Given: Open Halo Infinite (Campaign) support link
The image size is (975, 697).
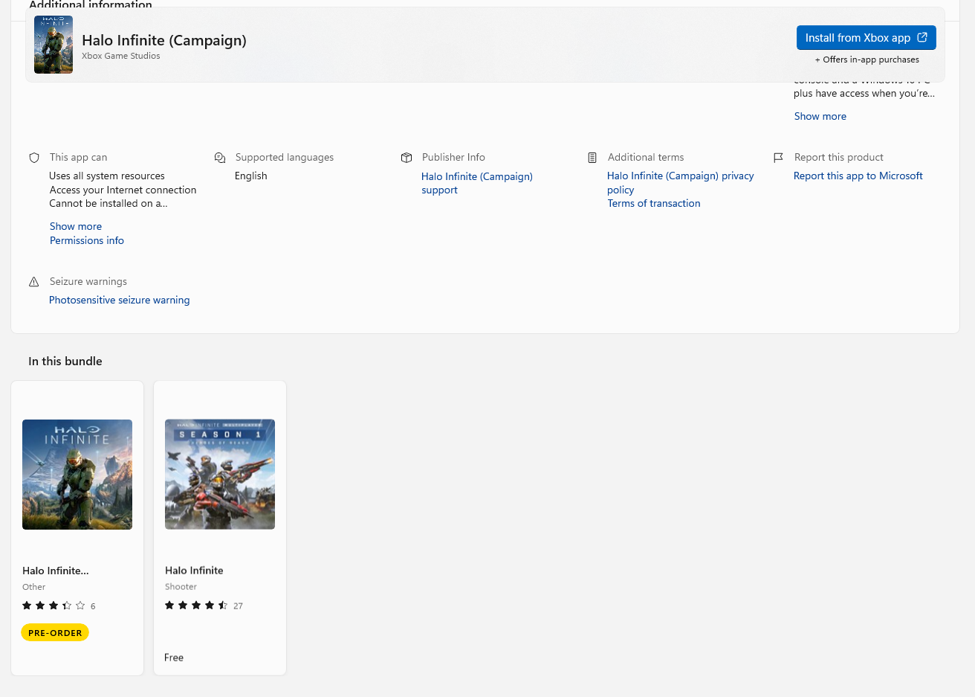Looking at the screenshot, I should click(x=477, y=183).
